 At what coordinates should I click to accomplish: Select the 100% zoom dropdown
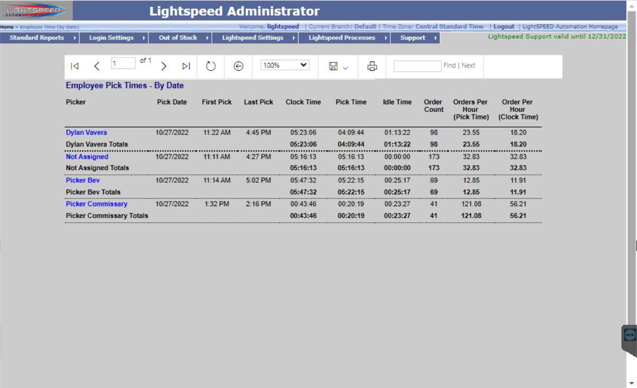[x=285, y=65]
